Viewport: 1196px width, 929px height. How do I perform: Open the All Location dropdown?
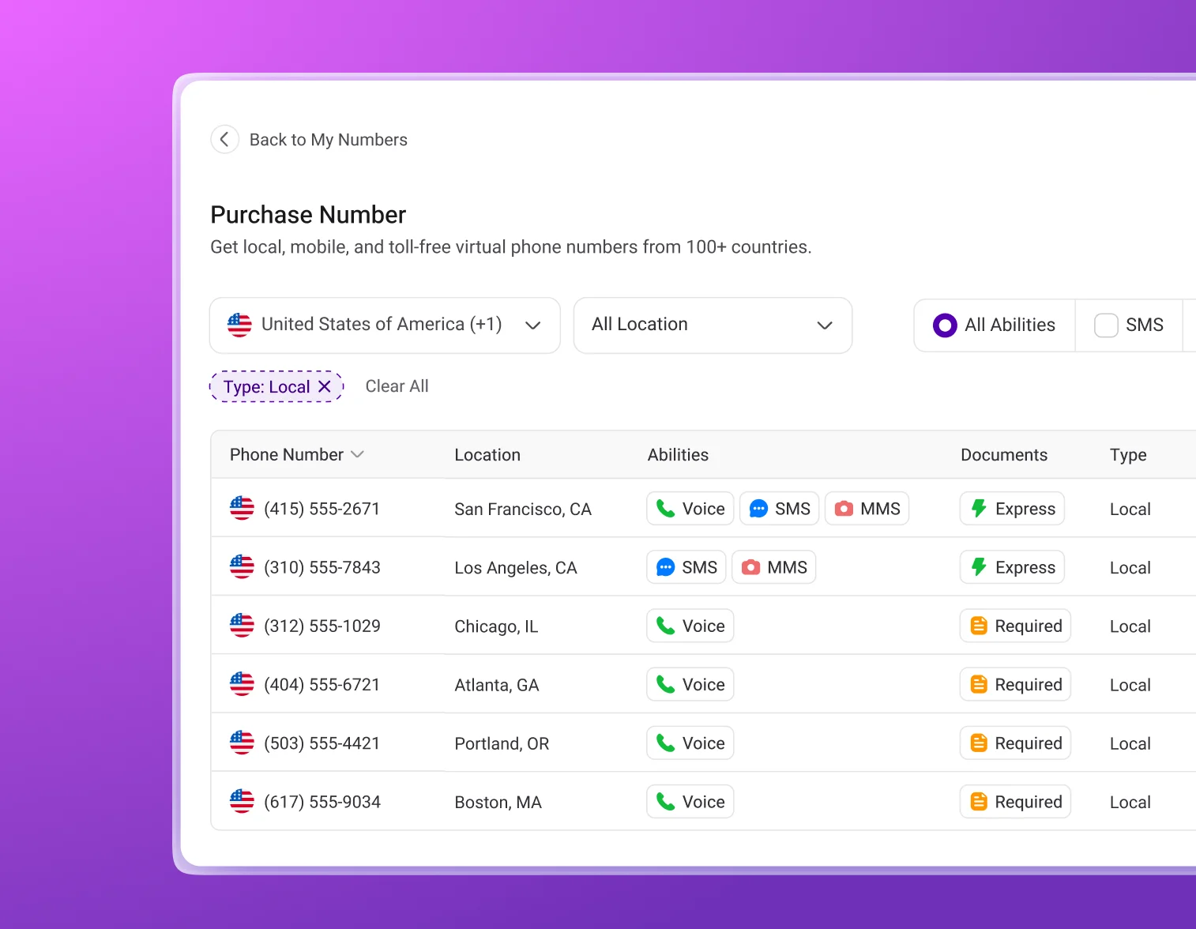click(713, 325)
